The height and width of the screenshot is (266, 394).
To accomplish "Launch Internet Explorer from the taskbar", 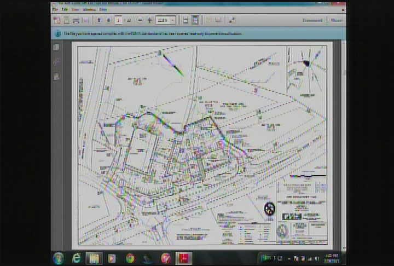I will 76,258.
